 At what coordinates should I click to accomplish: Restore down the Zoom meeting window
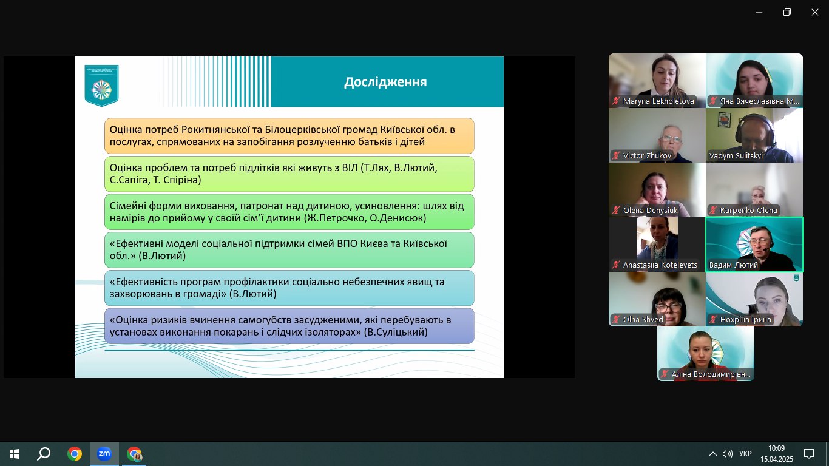point(787,12)
